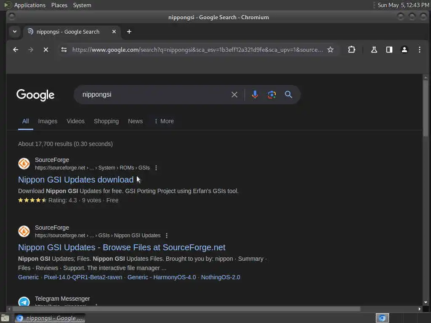The width and height of the screenshot is (431, 323).
Task: Submit search with magnifier icon
Action: [x=288, y=95]
